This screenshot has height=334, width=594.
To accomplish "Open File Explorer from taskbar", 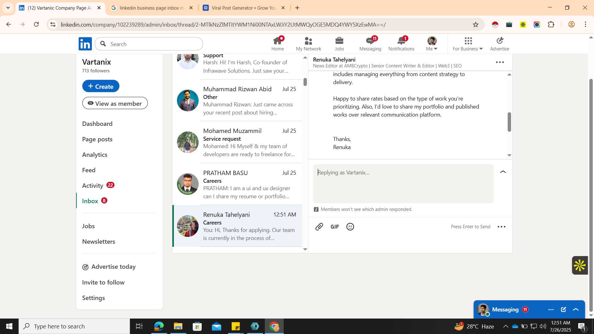I will 178,326.
